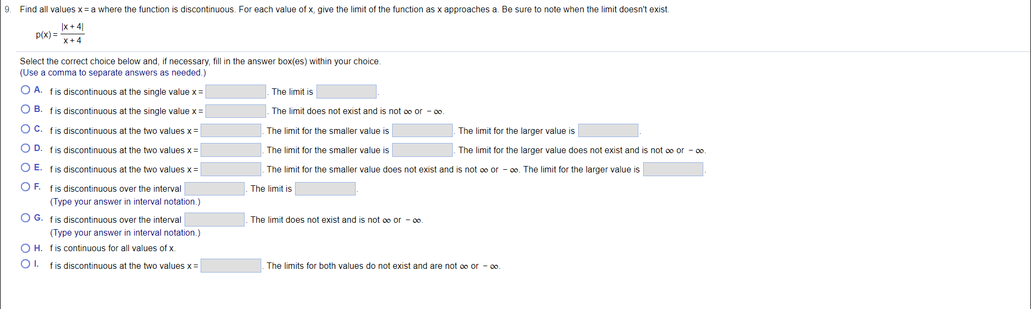Select answer choice G radio button
The image size is (1031, 309).
tap(26, 217)
